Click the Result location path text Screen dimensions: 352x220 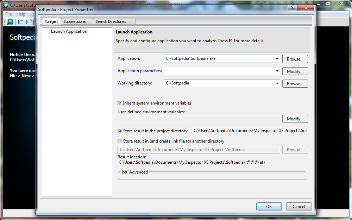click(x=192, y=162)
